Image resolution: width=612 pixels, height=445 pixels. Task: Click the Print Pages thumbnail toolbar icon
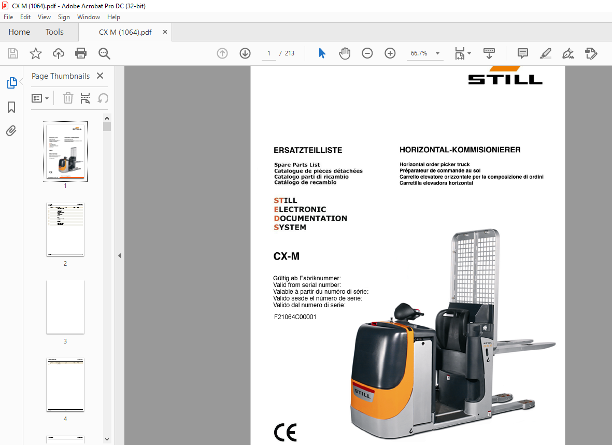(x=85, y=98)
